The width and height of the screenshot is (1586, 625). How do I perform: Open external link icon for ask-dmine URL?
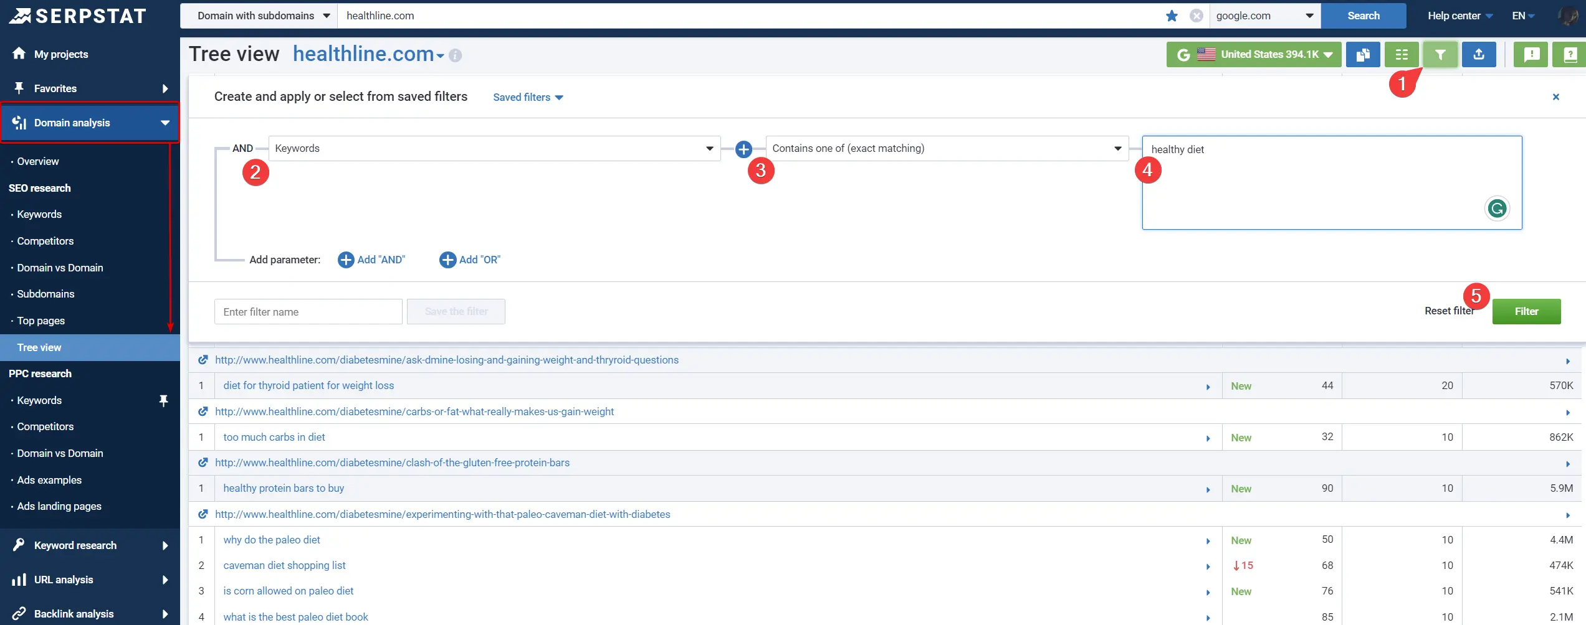click(203, 360)
